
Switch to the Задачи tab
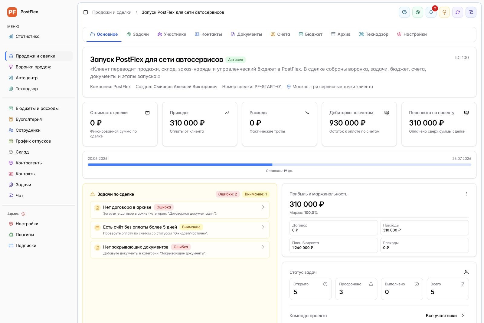138,34
